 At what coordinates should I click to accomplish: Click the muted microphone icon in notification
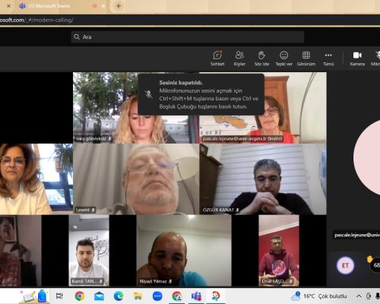(x=149, y=94)
